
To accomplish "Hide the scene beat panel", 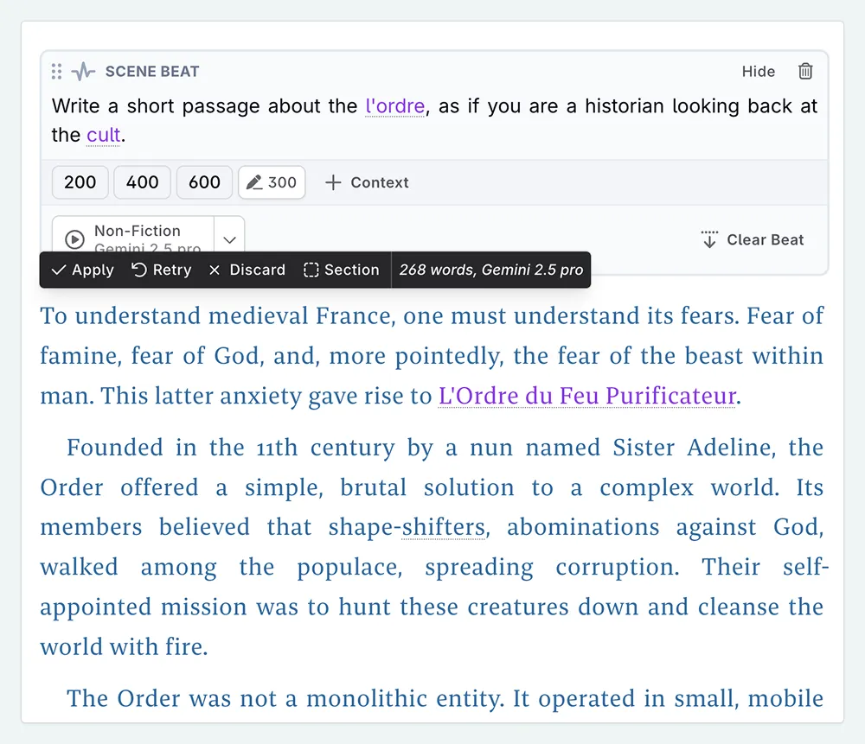I will pyautogui.click(x=758, y=72).
